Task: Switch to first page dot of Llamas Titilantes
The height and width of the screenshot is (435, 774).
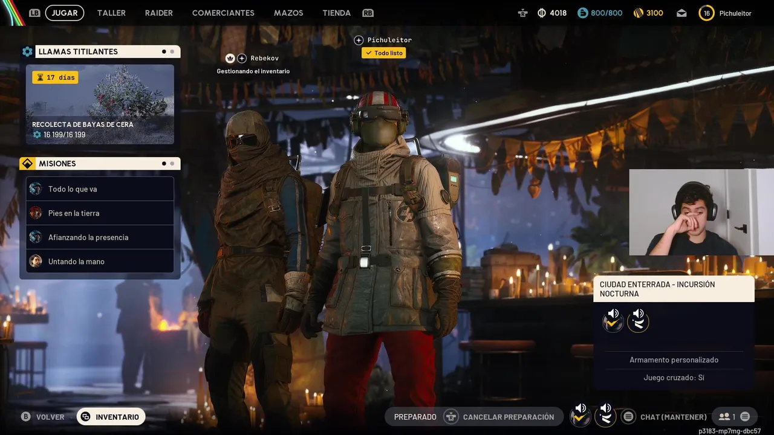Action: click(164, 52)
